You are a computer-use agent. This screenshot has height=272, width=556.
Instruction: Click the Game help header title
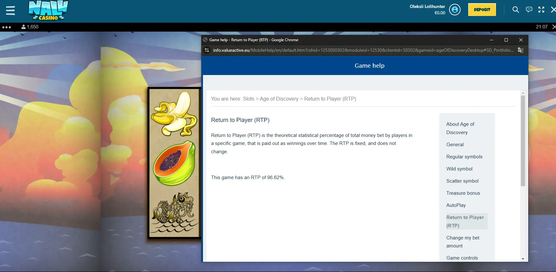pyautogui.click(x=370, y=65)
